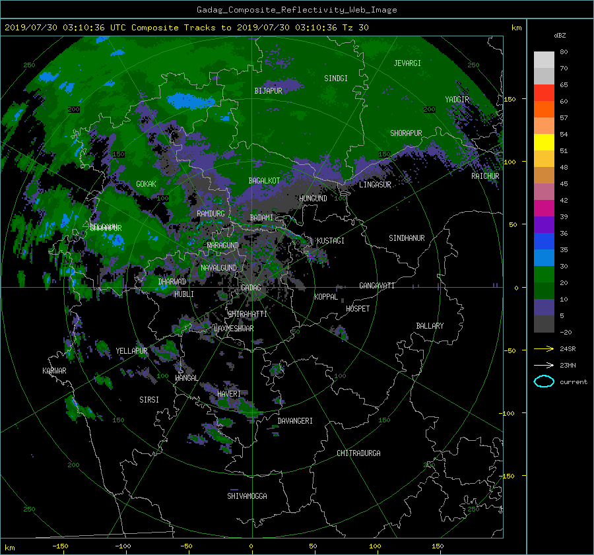Click the NAVALGUND city label
This screenshot has width=594, height=555.
pyautogui.click(x=218, y=268)
